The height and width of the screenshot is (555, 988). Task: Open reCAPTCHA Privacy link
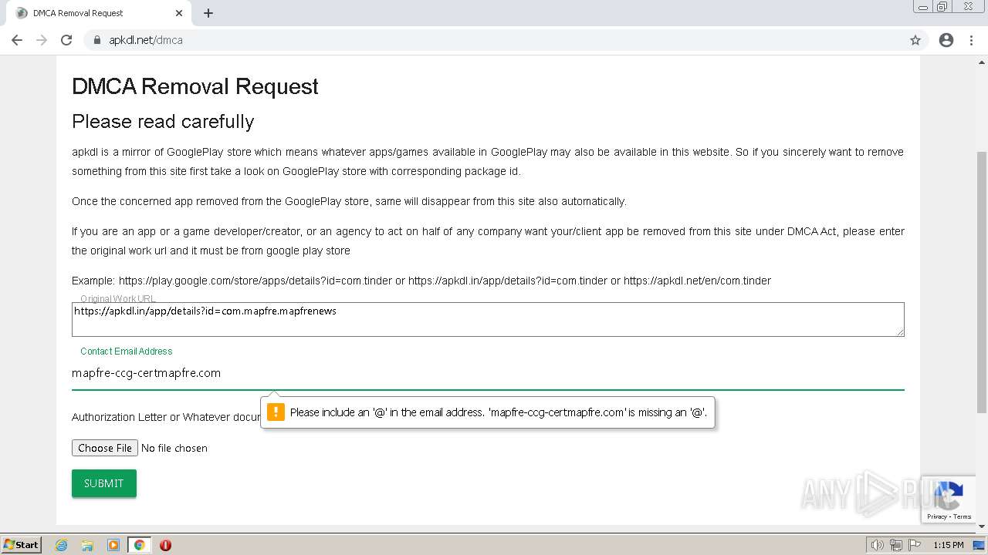click(937, 516)
